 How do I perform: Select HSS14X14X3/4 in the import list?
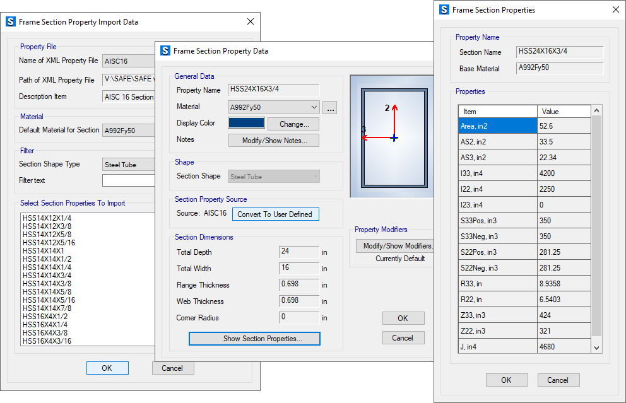pyautogui.click(x=47, y=276)
